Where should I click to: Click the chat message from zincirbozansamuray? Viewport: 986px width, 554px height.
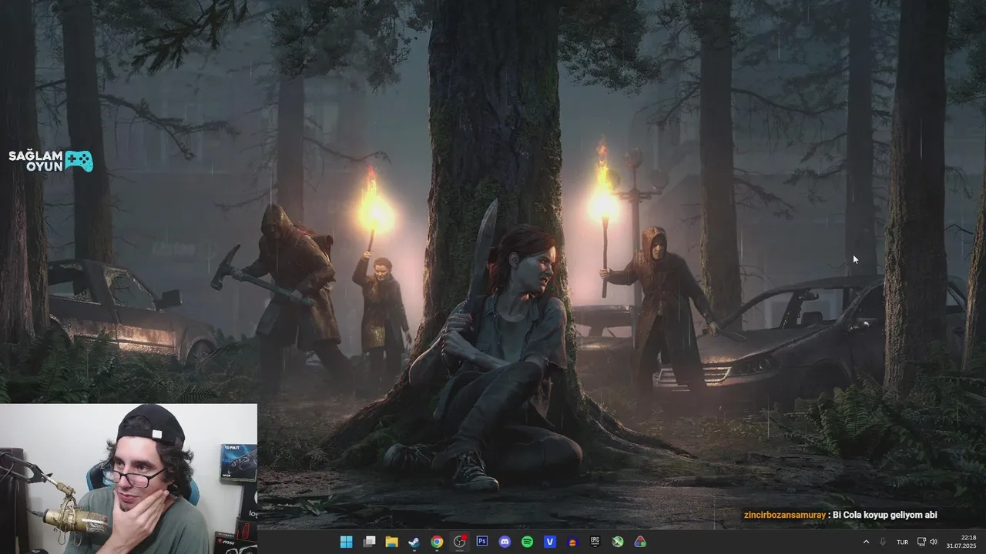pyautogui.click(x=840, y=515)
